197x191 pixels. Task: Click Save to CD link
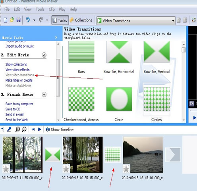click(13, 109)
